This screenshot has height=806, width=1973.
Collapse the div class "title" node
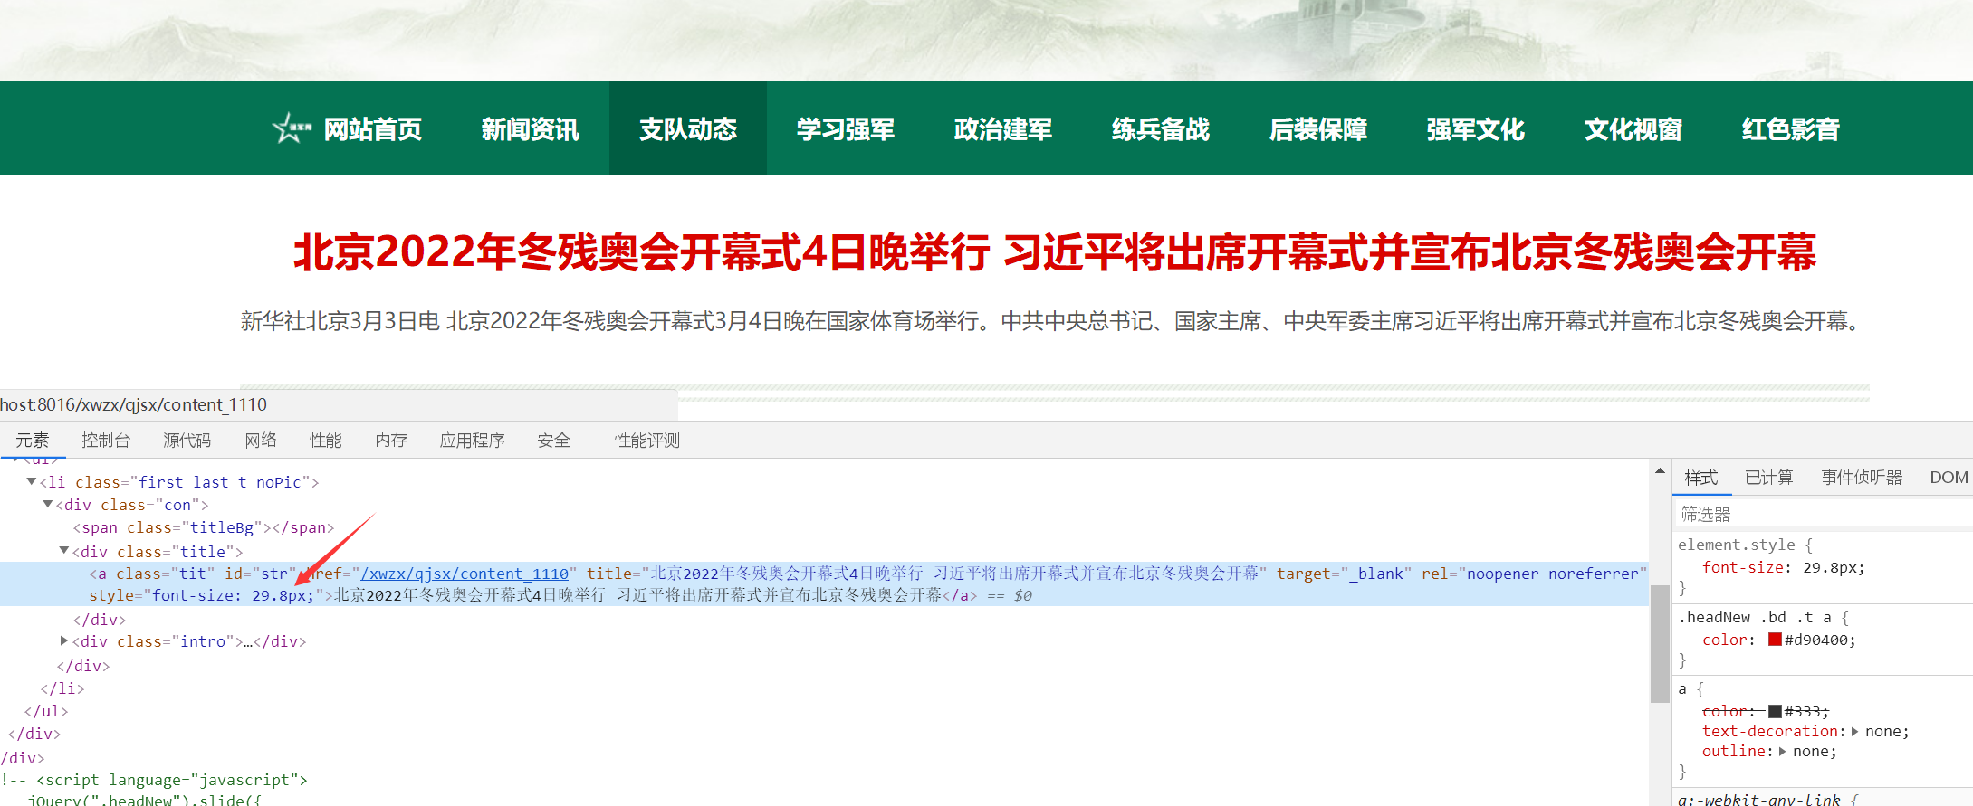tap(64, 551)
